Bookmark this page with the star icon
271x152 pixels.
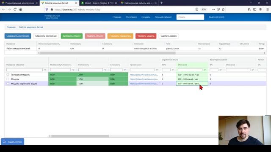coord(223,9)
